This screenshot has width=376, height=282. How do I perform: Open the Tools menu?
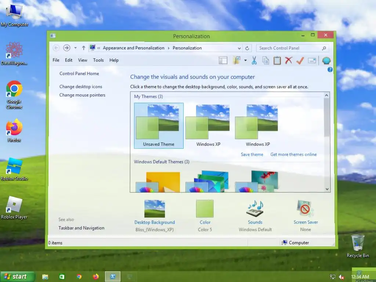[x=98, y=60]
